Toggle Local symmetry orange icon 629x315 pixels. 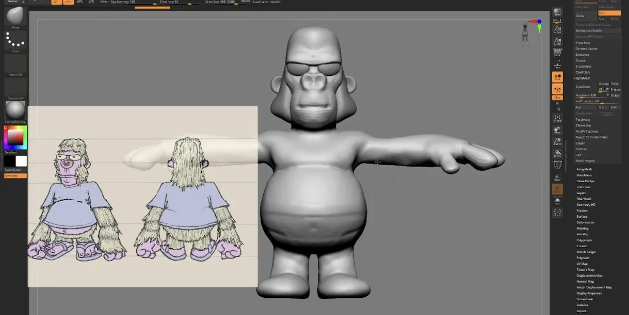click(557, 77)
